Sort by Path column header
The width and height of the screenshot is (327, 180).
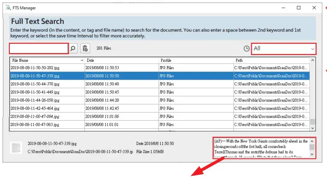click(x=272, y=60)
